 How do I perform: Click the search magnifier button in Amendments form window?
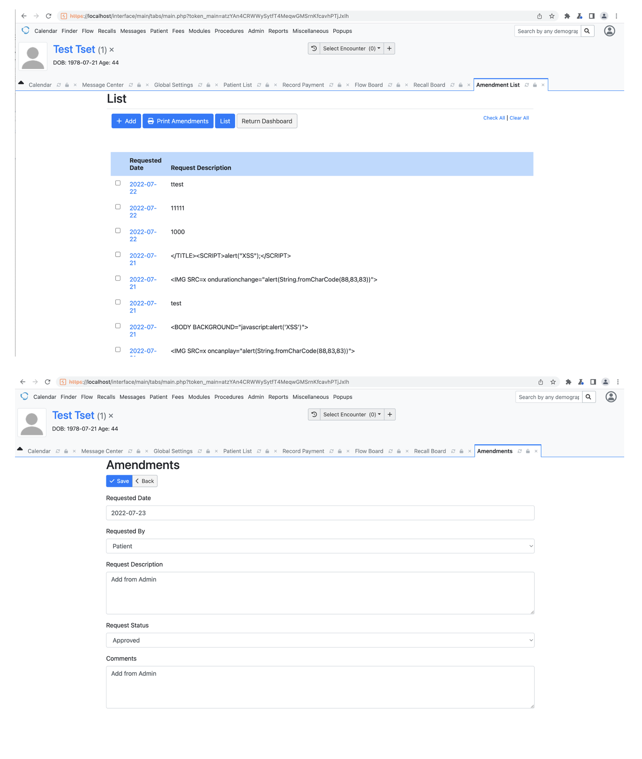(589, 397)
